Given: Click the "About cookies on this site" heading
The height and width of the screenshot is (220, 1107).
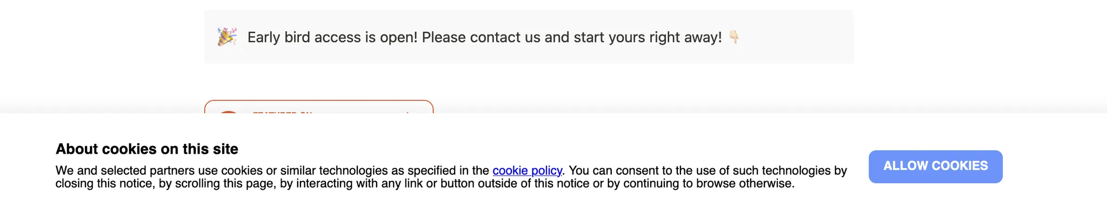Looking at the screenshot, I should [147, 149].
